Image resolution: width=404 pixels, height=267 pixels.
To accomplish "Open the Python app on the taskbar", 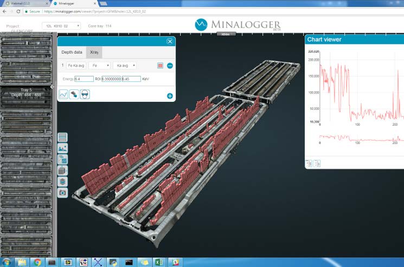I will coord(113,262).
